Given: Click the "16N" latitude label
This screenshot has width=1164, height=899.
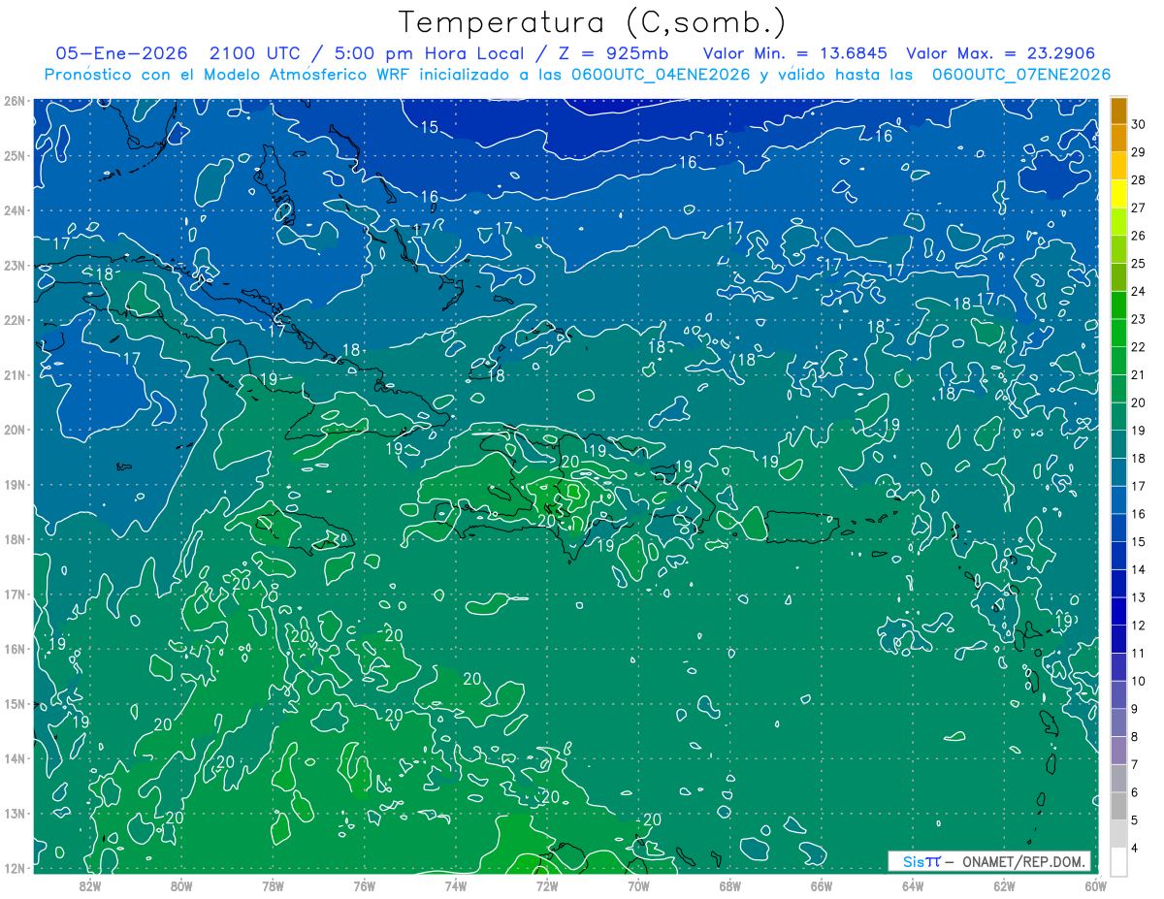Looking at the screenshot, I should coord(15,649).
